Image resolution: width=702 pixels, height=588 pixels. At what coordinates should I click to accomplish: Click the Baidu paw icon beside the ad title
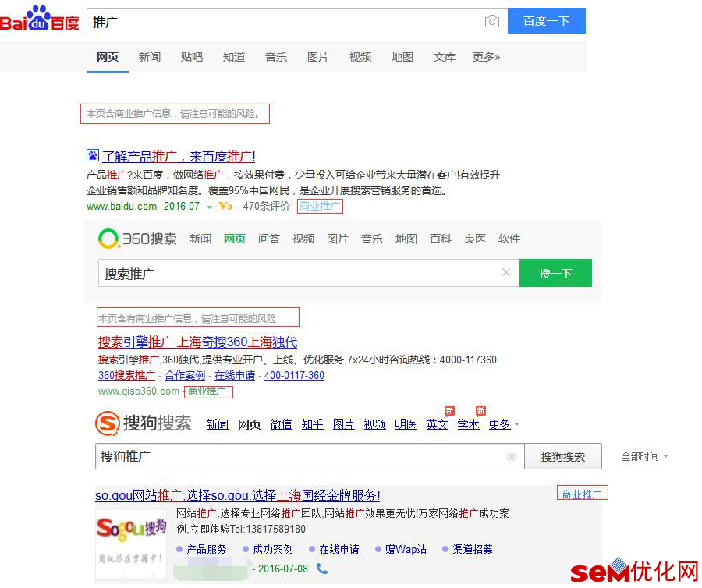click(x=92, y=155)
